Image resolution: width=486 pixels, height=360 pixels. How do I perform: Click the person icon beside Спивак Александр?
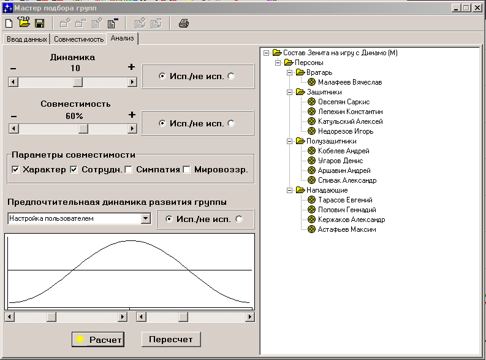311,180
